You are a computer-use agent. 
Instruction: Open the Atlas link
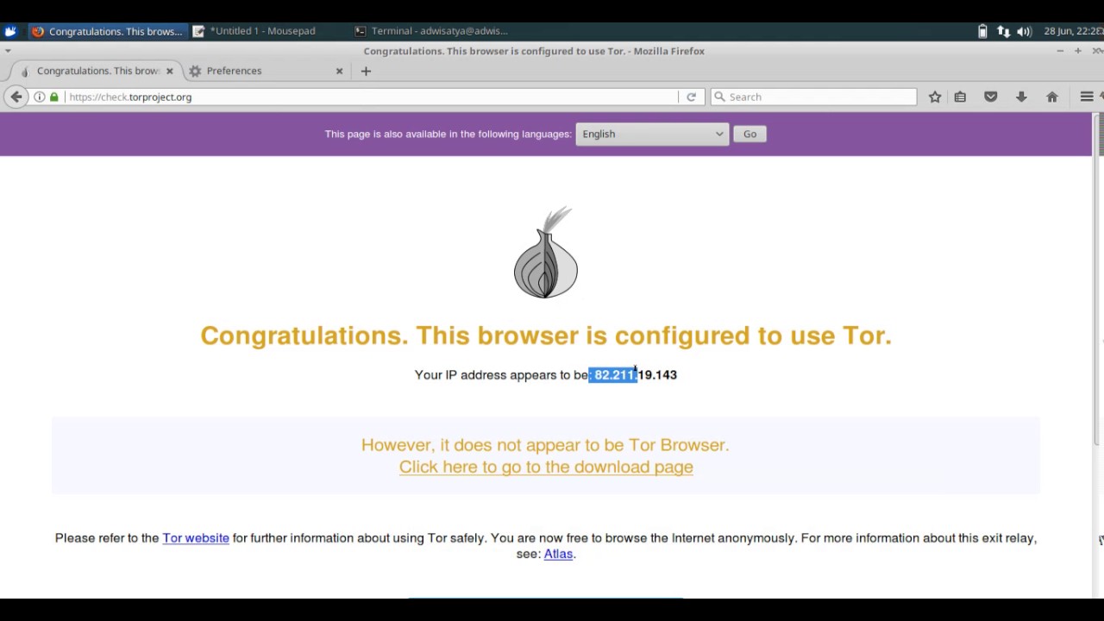(x=558, y=554)
